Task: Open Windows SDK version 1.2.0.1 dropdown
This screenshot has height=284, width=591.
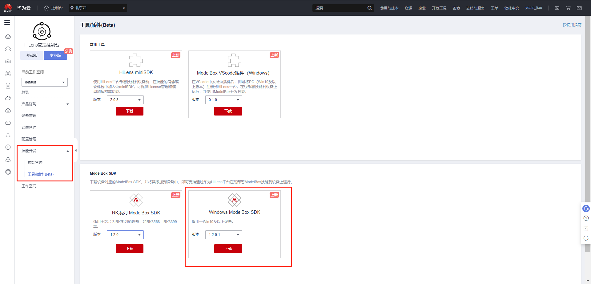Action: (x=224, y=235)
